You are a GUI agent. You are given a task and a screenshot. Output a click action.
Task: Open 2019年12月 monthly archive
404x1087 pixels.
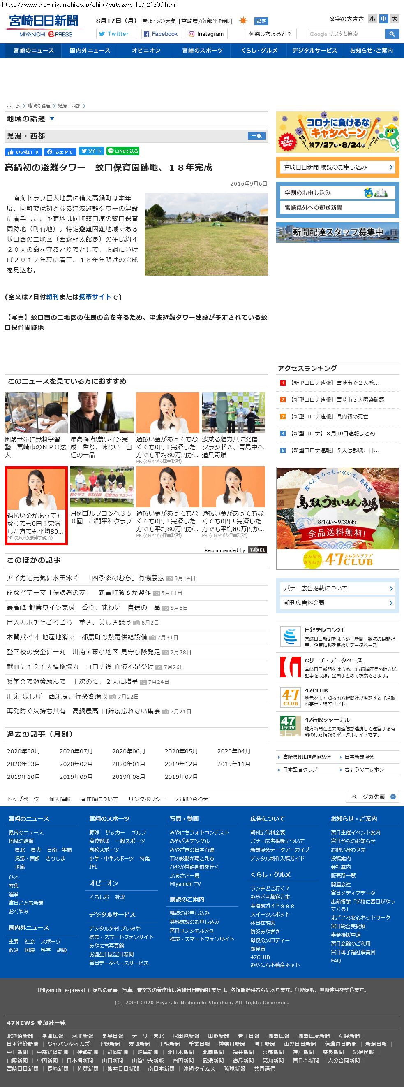pyautogui.click(x=181, y=764)
